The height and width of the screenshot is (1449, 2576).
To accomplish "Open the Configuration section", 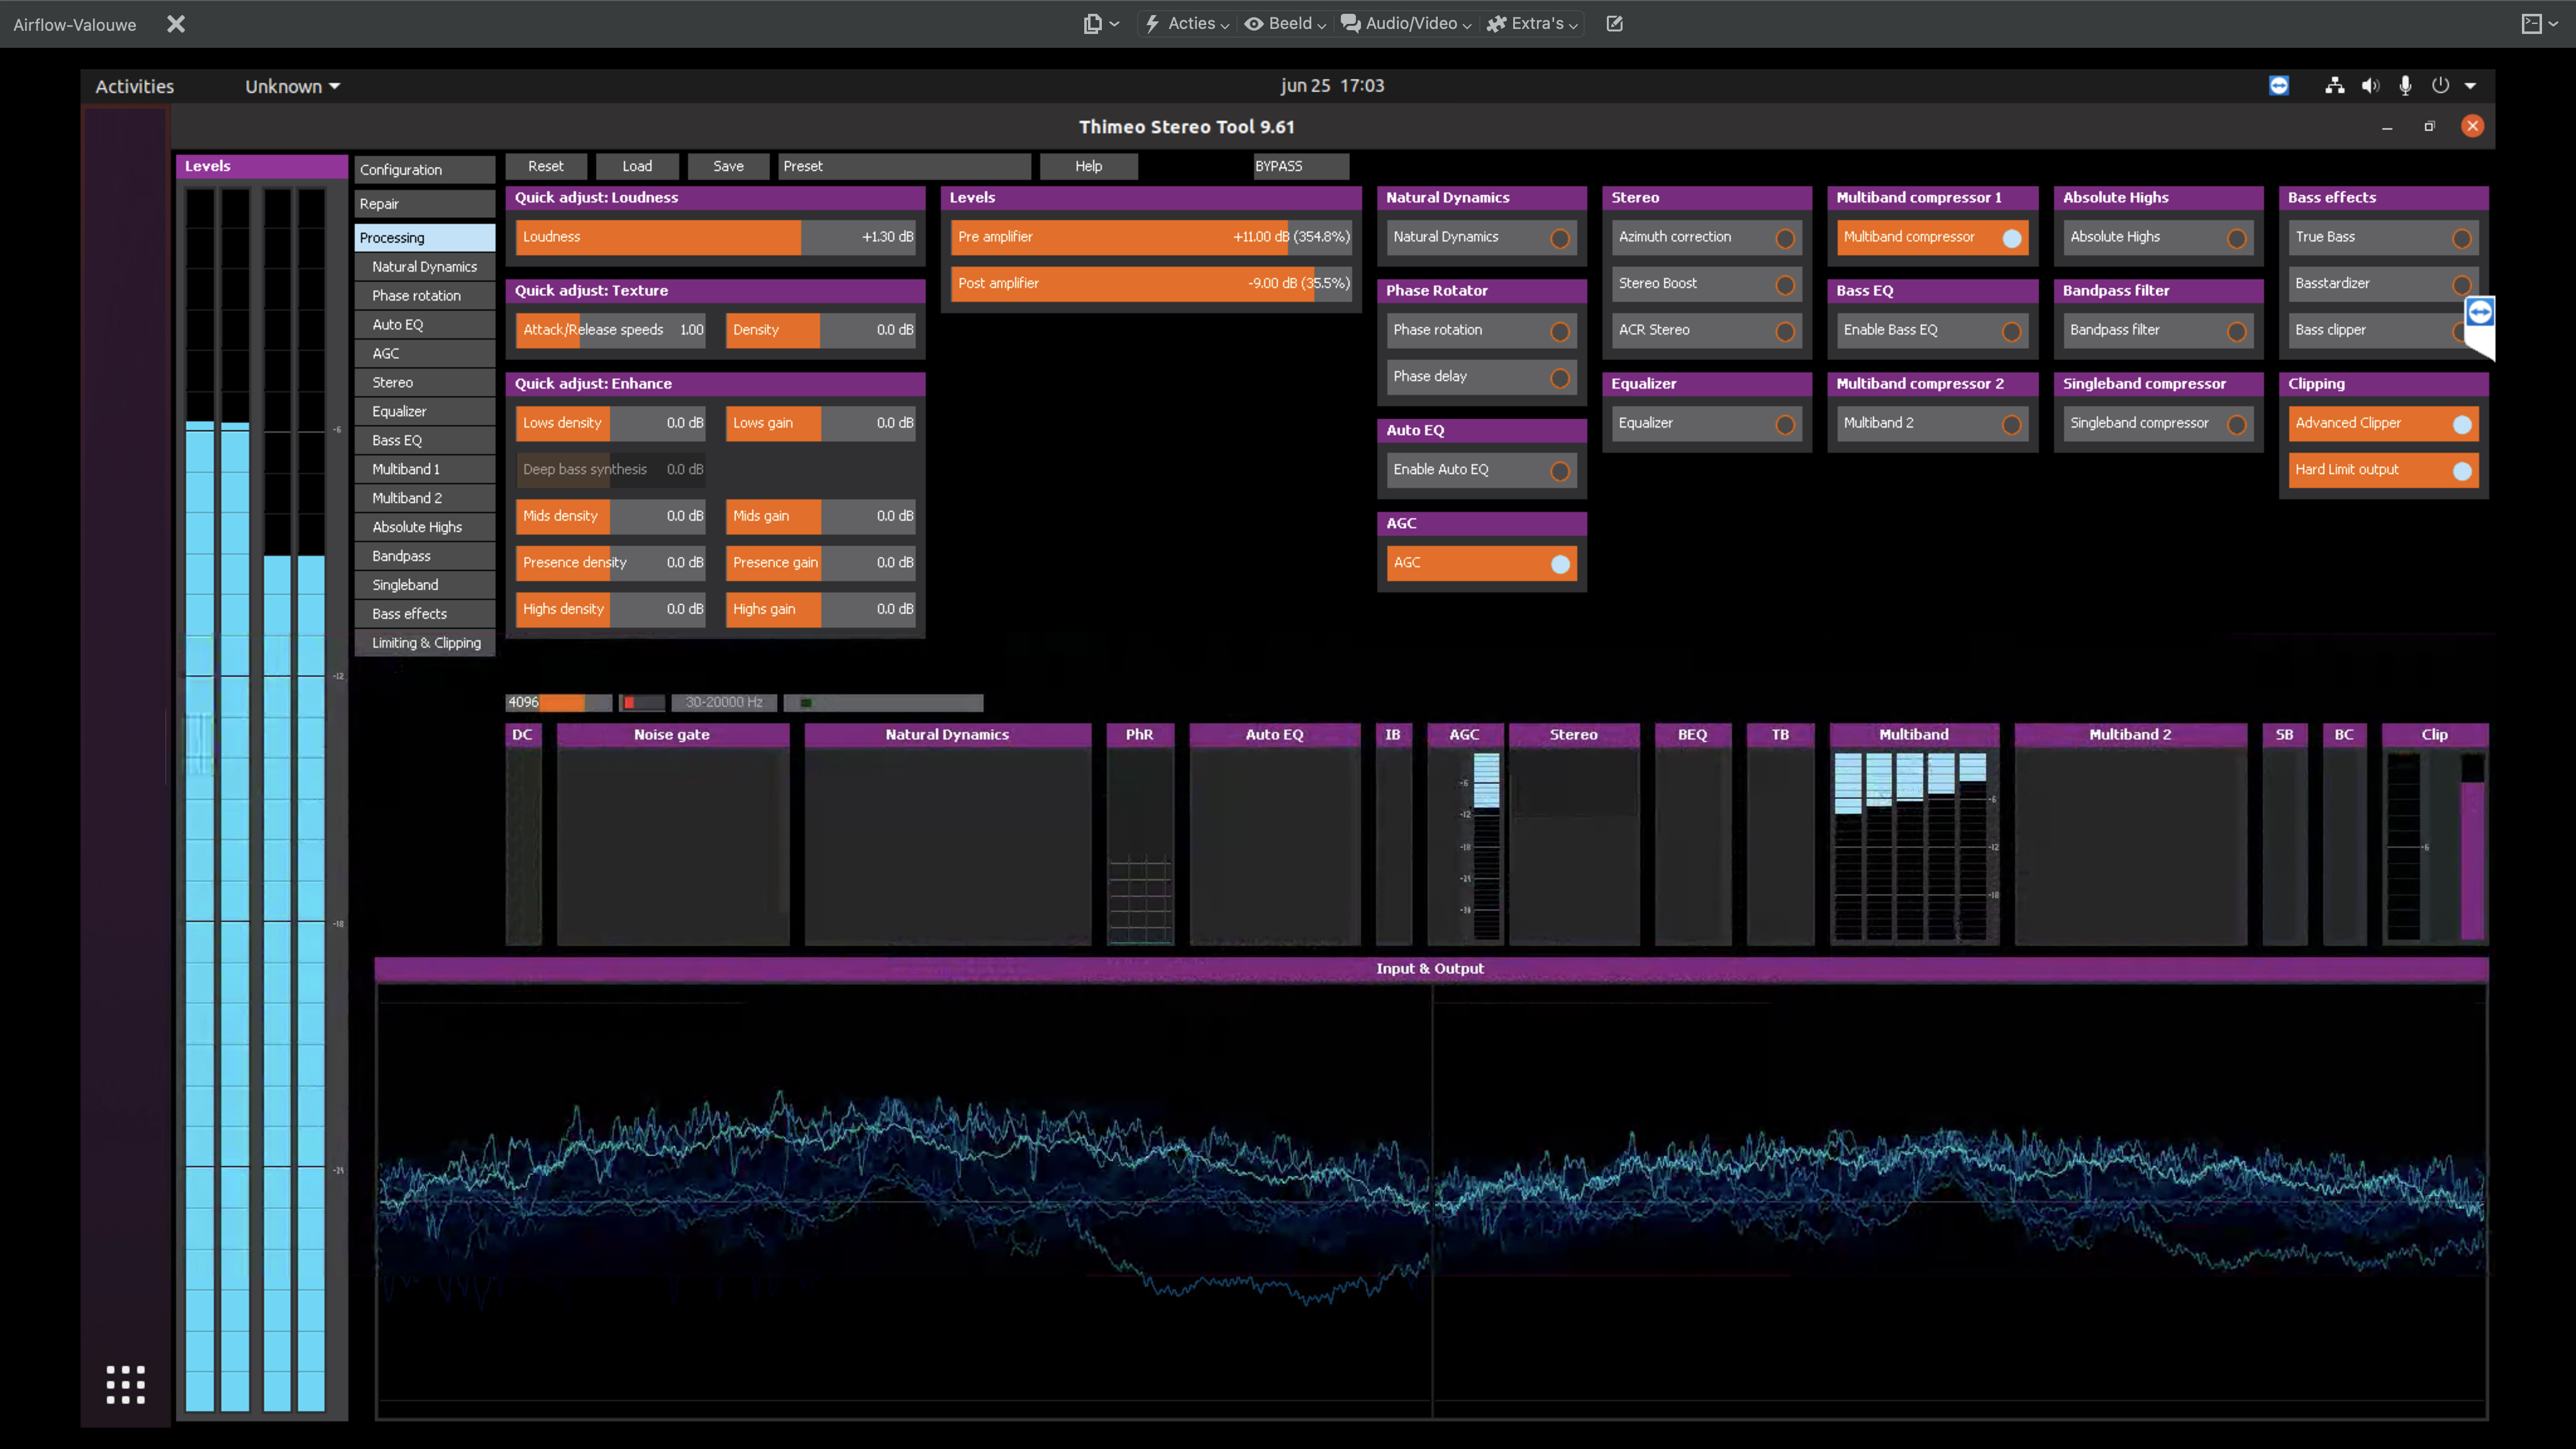I will 425,170.
